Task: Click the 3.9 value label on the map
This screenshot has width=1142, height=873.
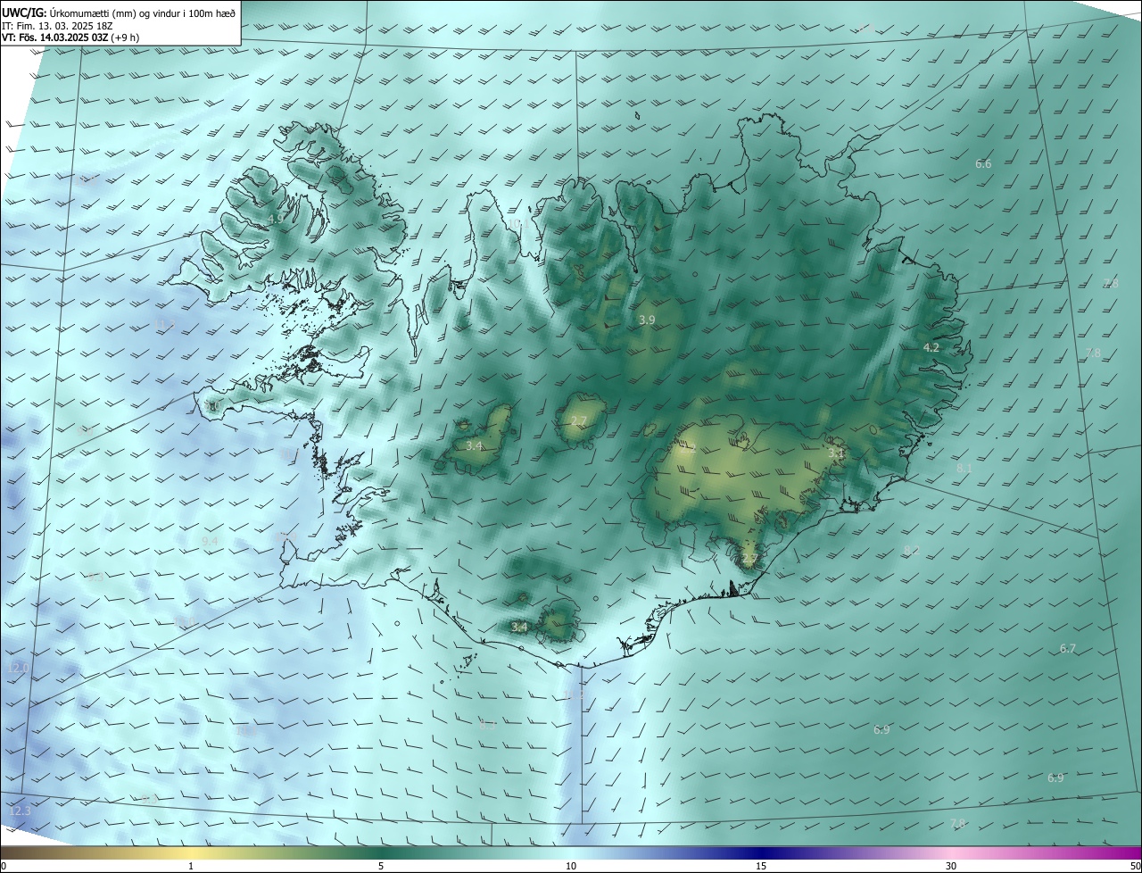Action: [x=647, y=320]
